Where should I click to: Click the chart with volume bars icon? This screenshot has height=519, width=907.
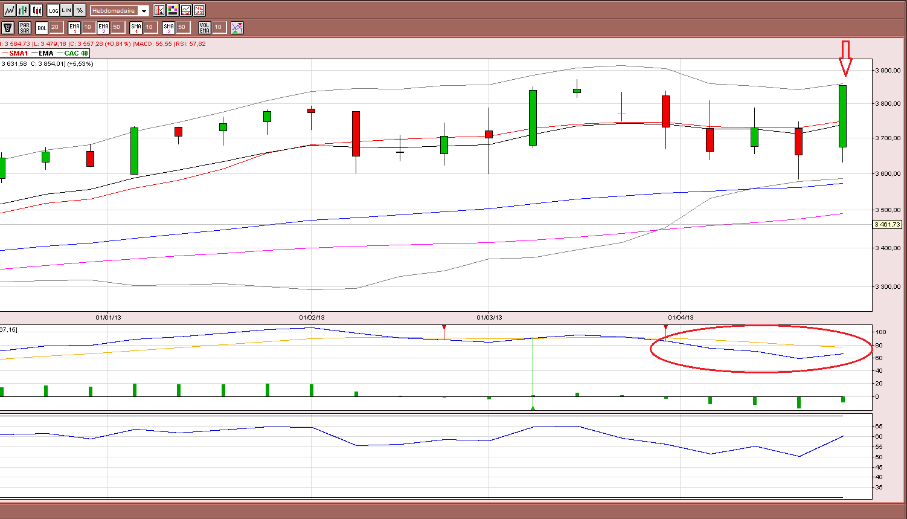coord(186,10)
